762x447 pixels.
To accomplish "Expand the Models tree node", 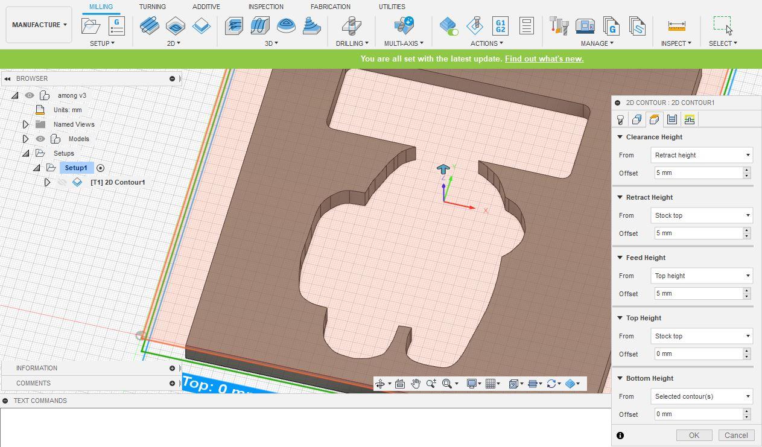I will pyautogui.click(x=25, y=139).
